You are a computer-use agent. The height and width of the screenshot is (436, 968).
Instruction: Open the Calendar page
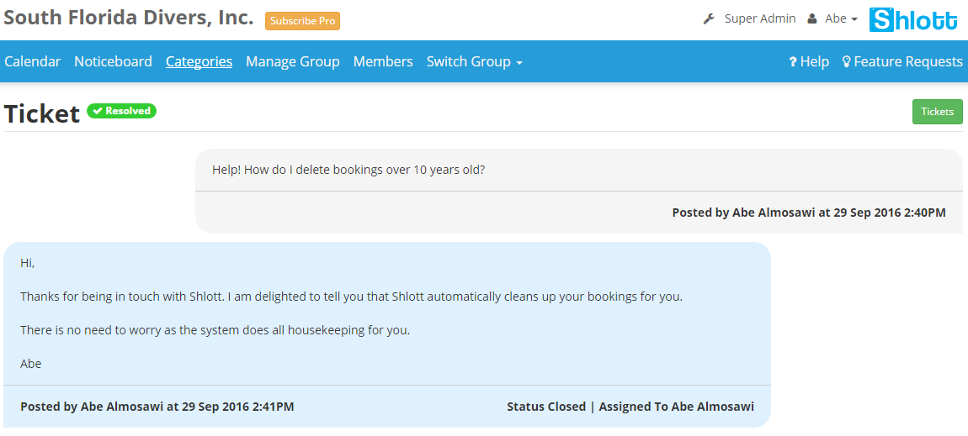click(32, 62)
